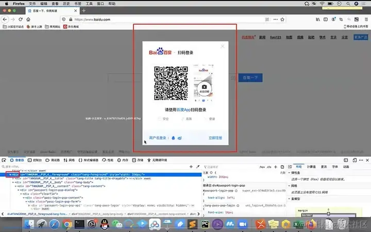Collapse the TANGRAM__PSP_4__body div node

tap(13, 182)
